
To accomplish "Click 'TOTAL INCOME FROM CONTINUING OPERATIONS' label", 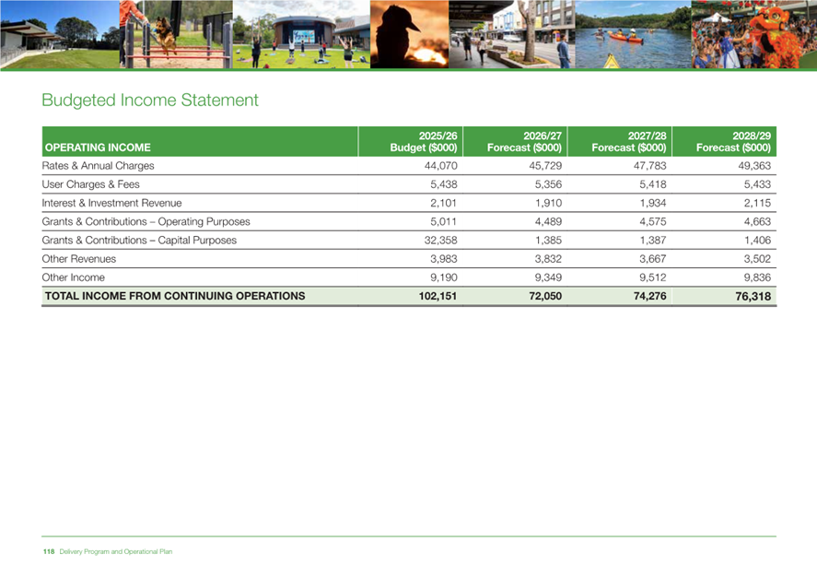I will pos(175,296).
